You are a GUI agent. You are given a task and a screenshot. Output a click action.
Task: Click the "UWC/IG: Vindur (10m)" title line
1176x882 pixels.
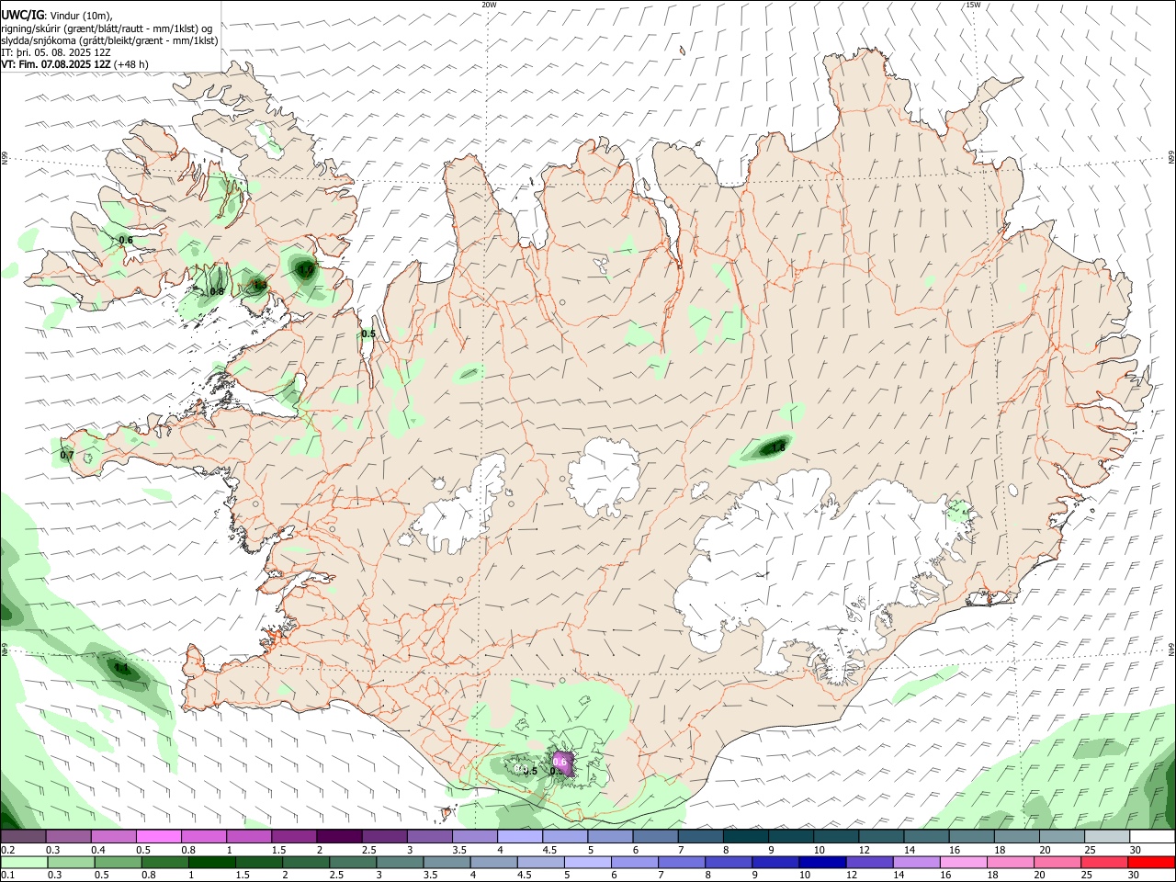[x=57, y=15]
